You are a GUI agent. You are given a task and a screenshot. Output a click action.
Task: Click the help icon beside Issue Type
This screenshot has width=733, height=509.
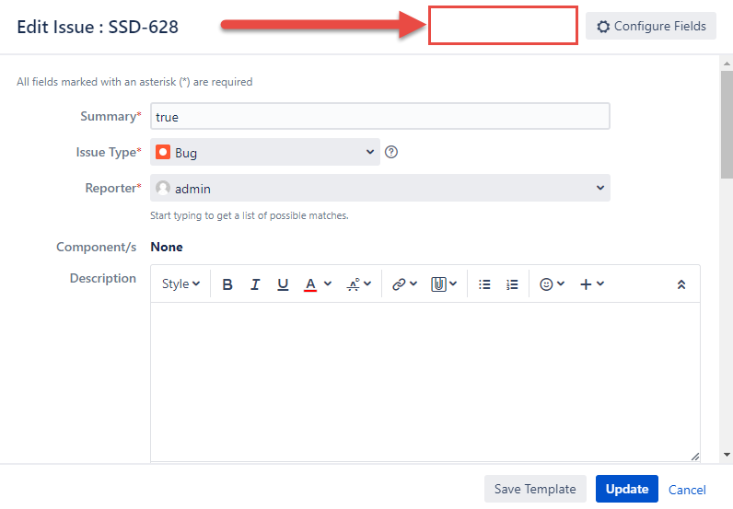[391, 152]
